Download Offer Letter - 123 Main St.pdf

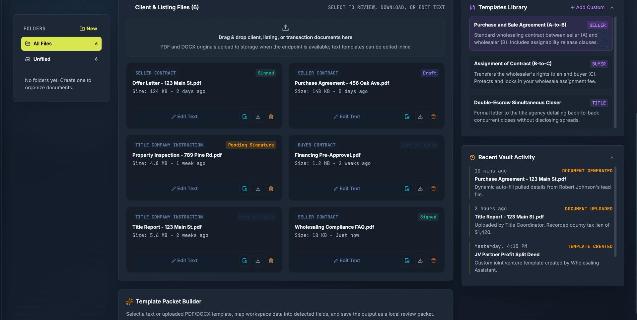(258, 117)
